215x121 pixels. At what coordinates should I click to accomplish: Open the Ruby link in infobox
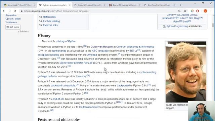tap(176, 22)
